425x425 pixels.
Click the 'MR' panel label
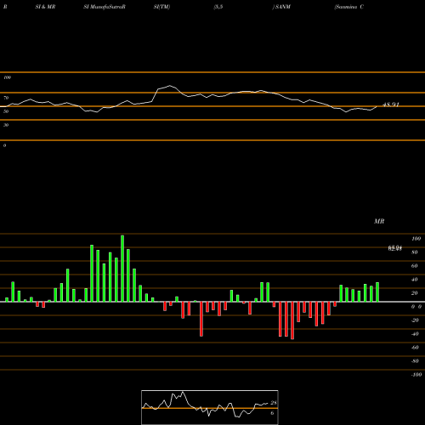379,221
